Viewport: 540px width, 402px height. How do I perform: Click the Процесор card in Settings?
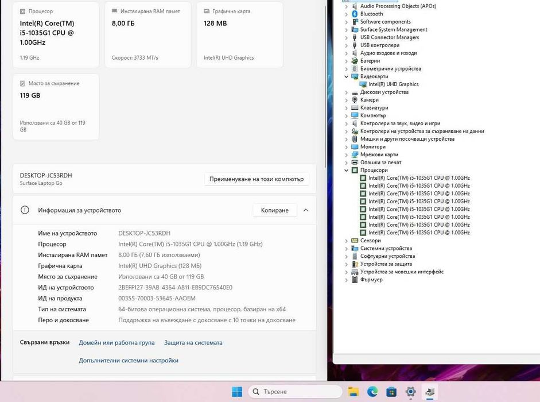tap(56, 34)
